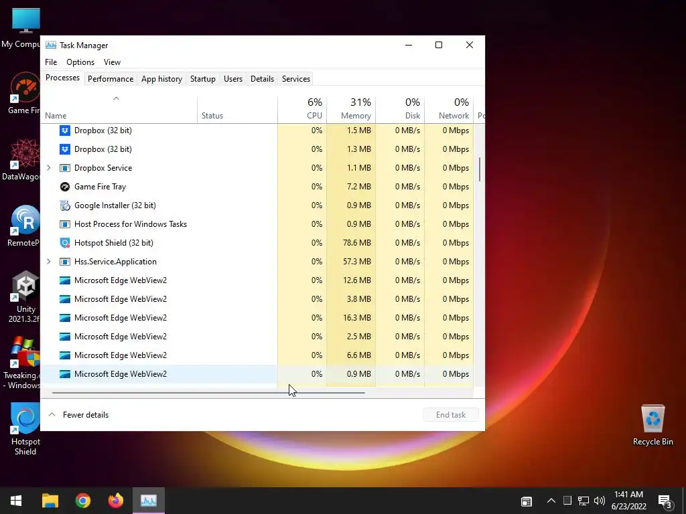Viewport: 686px width, 514px height.
Task: Click the Dropbox Service process icon
Action: (x=65, y=168)
